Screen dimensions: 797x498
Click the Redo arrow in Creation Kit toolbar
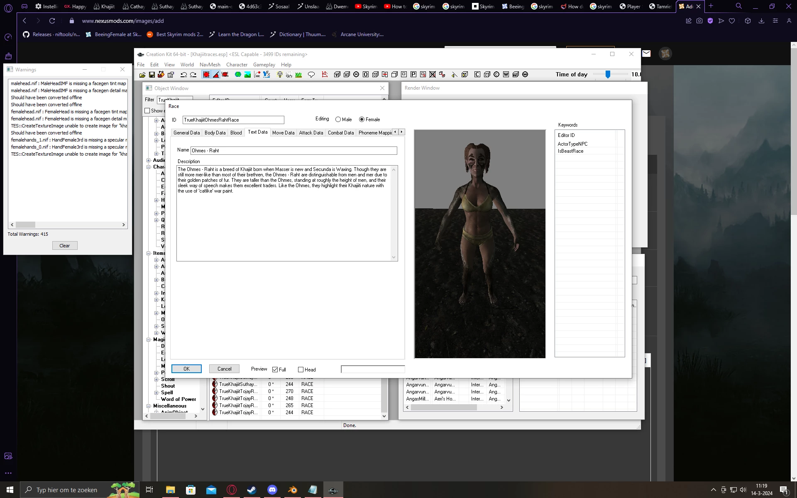193,75
